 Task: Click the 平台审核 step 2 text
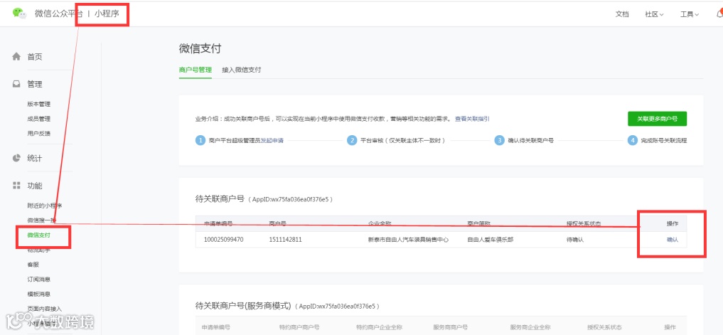tap(402, 141)
